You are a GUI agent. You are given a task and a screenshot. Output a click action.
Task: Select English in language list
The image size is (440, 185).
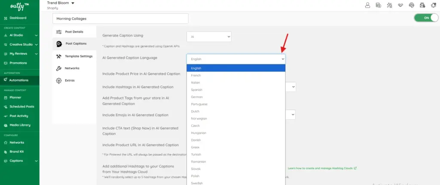(x=236, y=68)
